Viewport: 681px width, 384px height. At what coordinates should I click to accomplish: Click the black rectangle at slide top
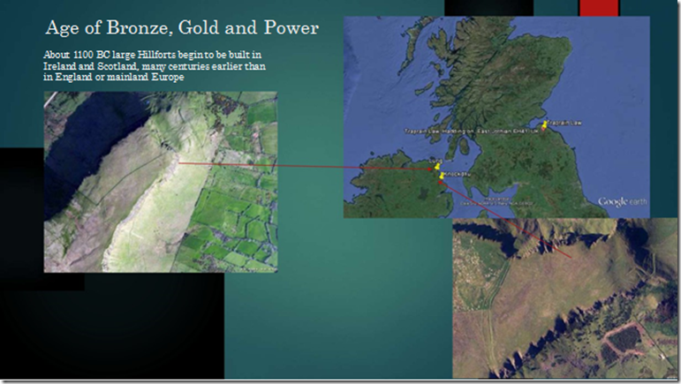pos(489,8)
